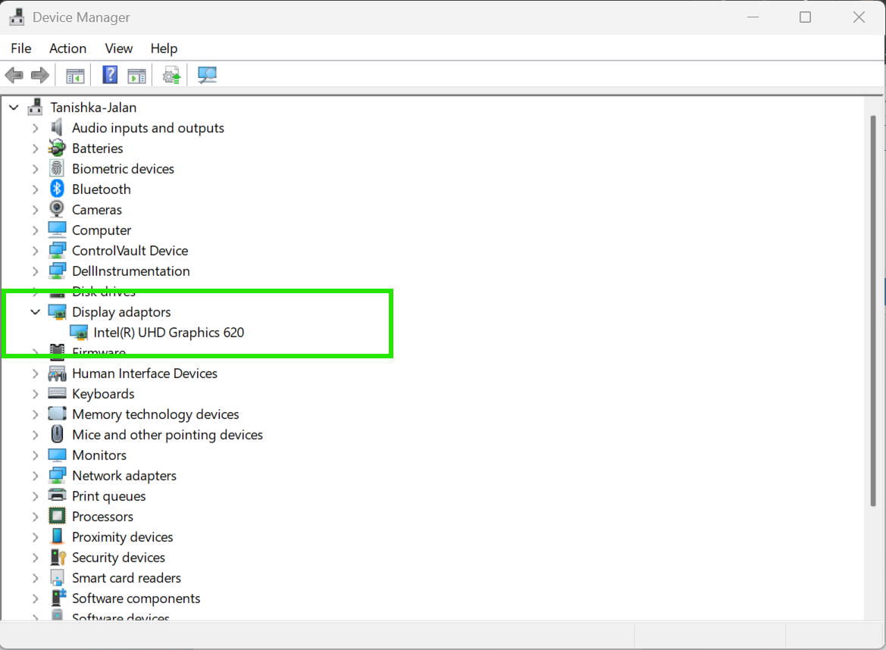Screen dimensions: 886x650
Task: Click the Mice and other pointing devices icon
Action: [57, 433]
